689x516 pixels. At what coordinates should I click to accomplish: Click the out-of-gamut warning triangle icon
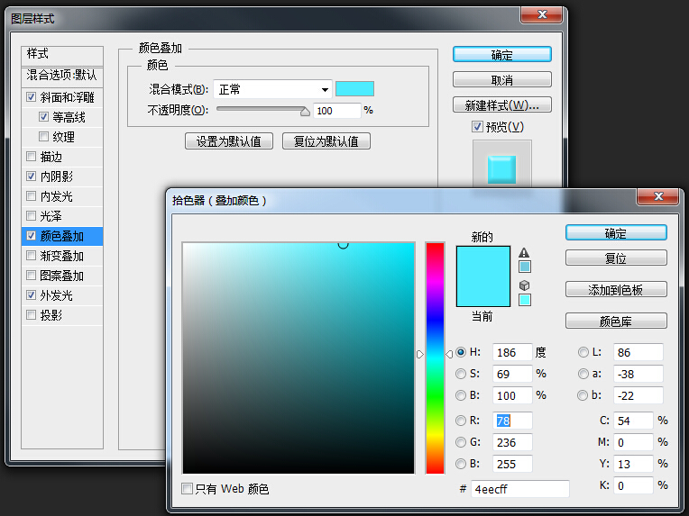click(x=524, y=253)
